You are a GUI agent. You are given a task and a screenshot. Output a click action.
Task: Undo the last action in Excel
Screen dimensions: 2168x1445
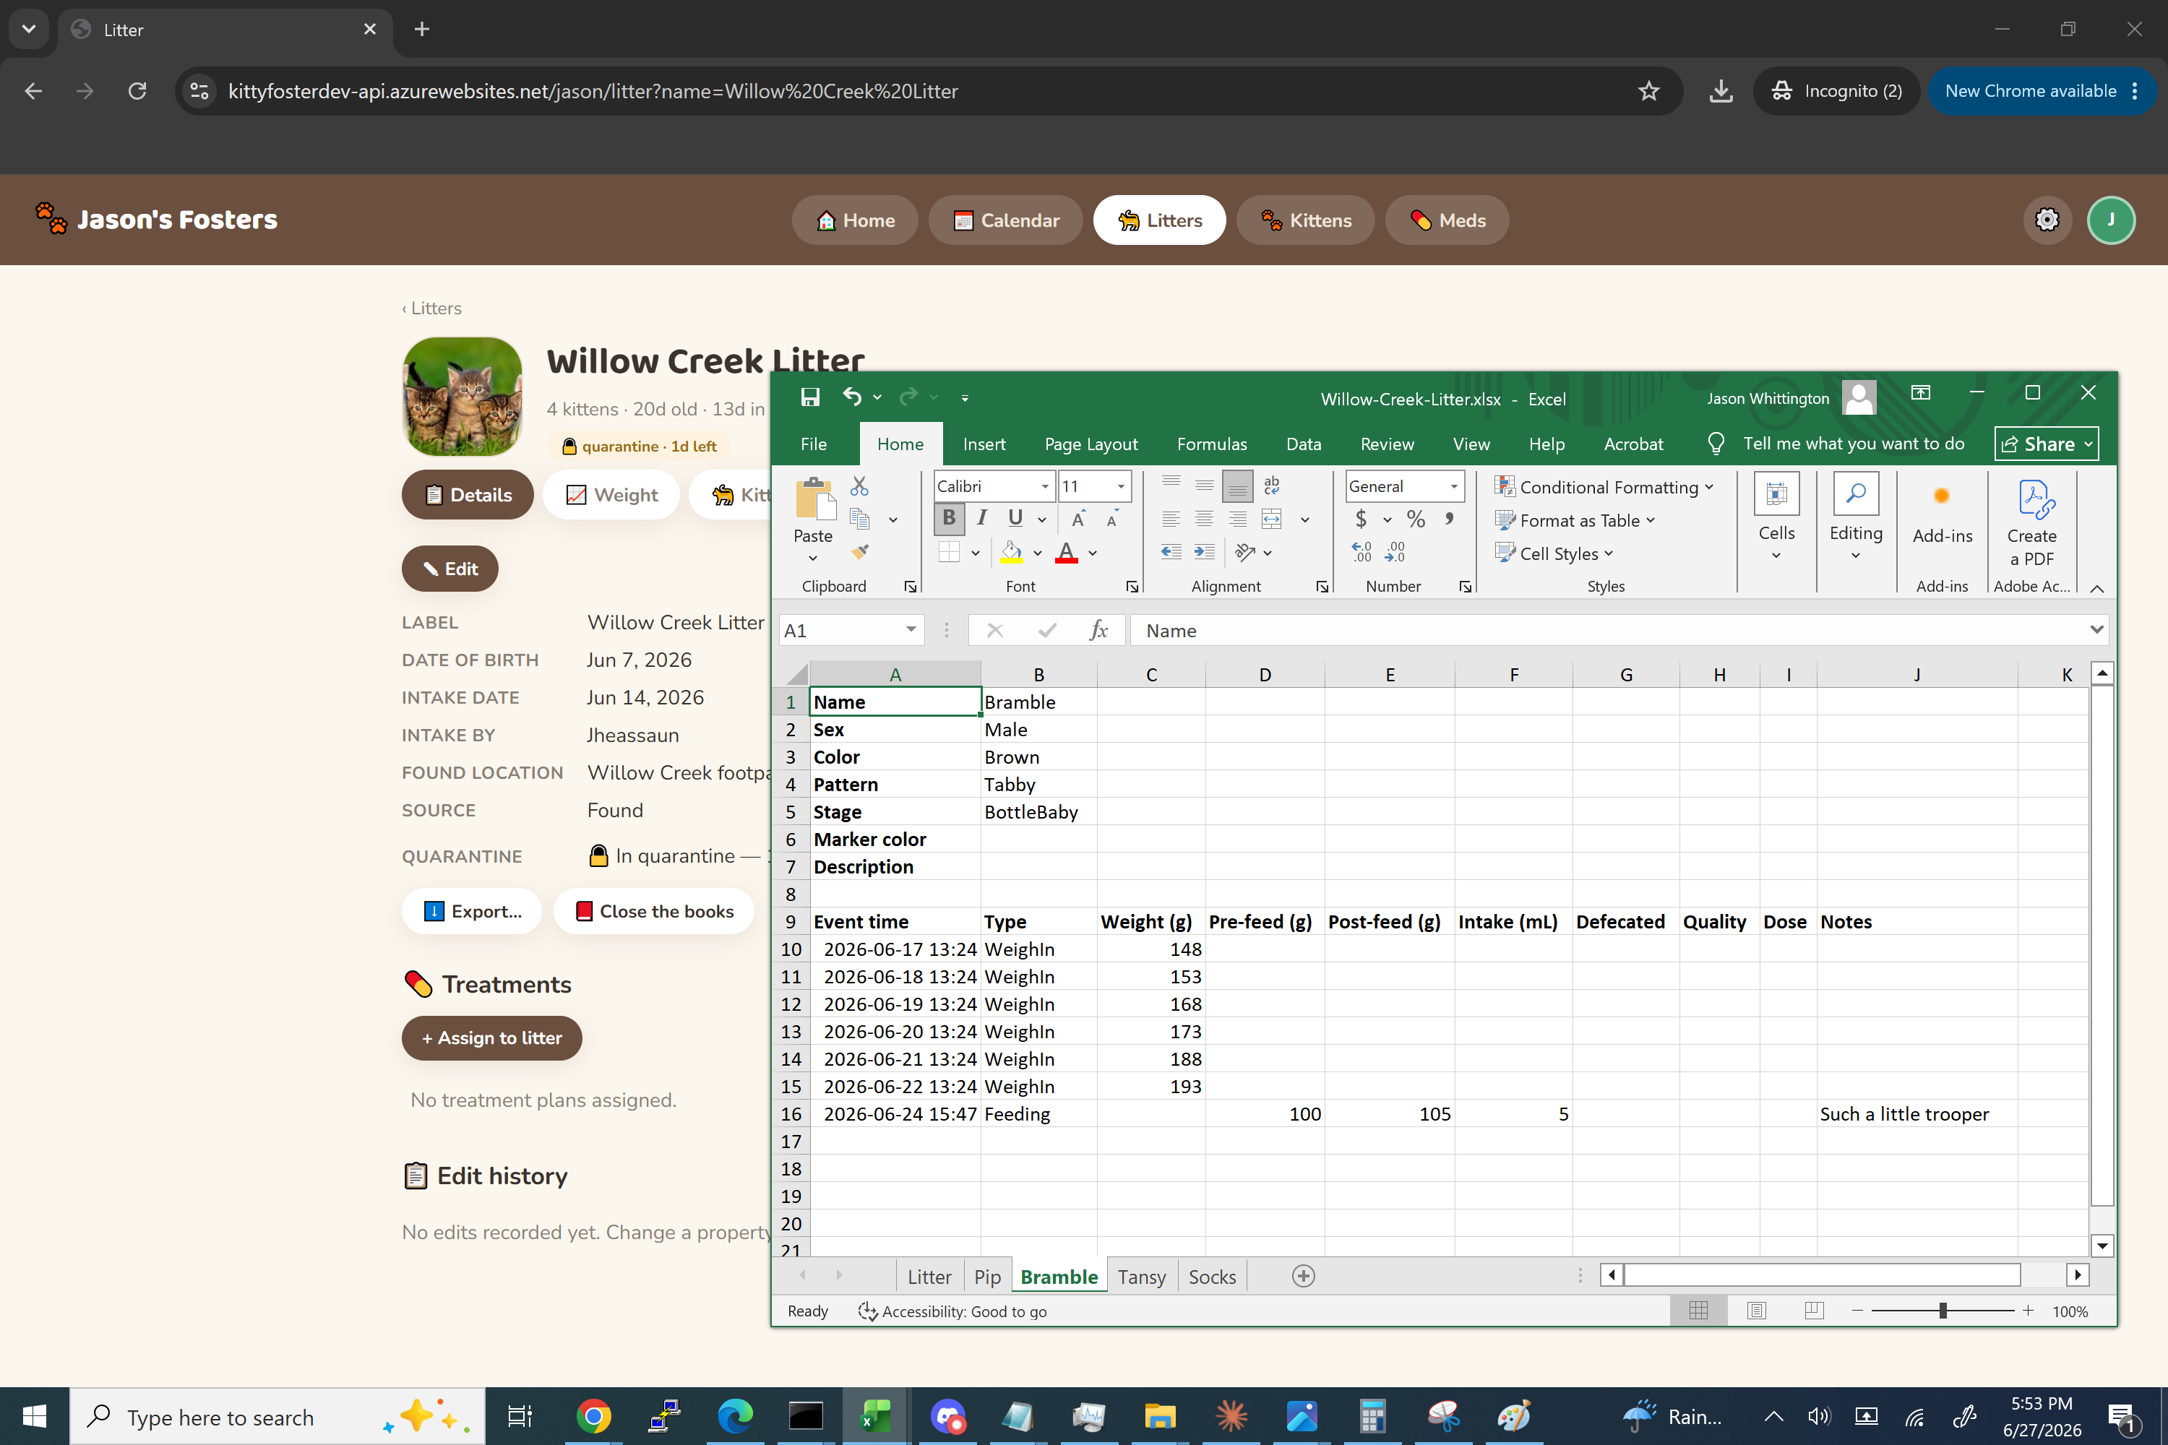852,397
